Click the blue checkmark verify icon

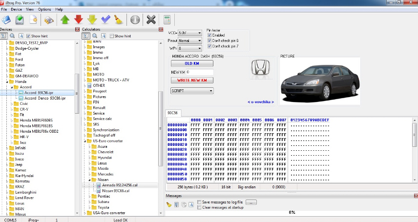pos(105,20)
